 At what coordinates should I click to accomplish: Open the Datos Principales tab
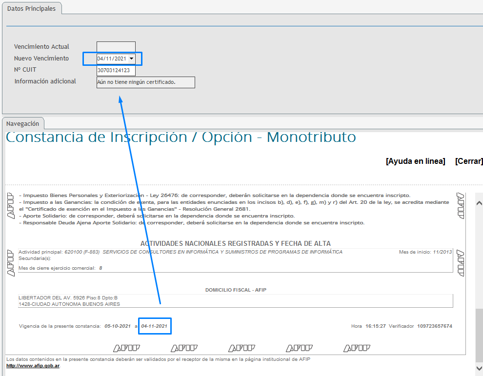click(31, 9)
